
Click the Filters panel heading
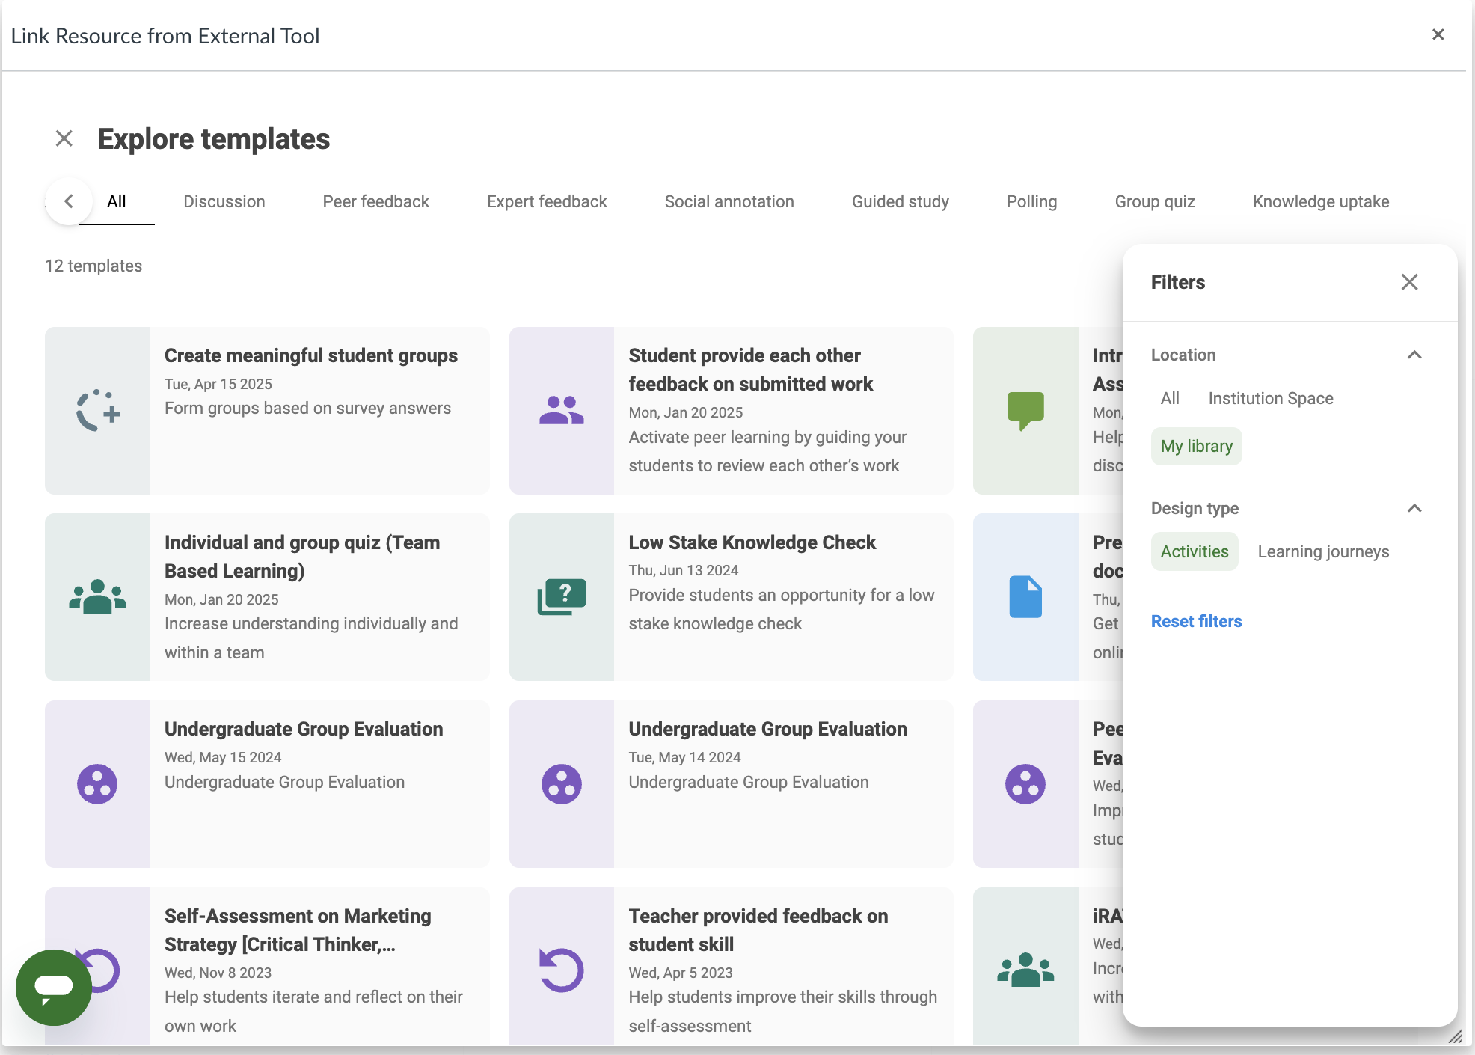pyautogui.click(x=1177, y=282)
